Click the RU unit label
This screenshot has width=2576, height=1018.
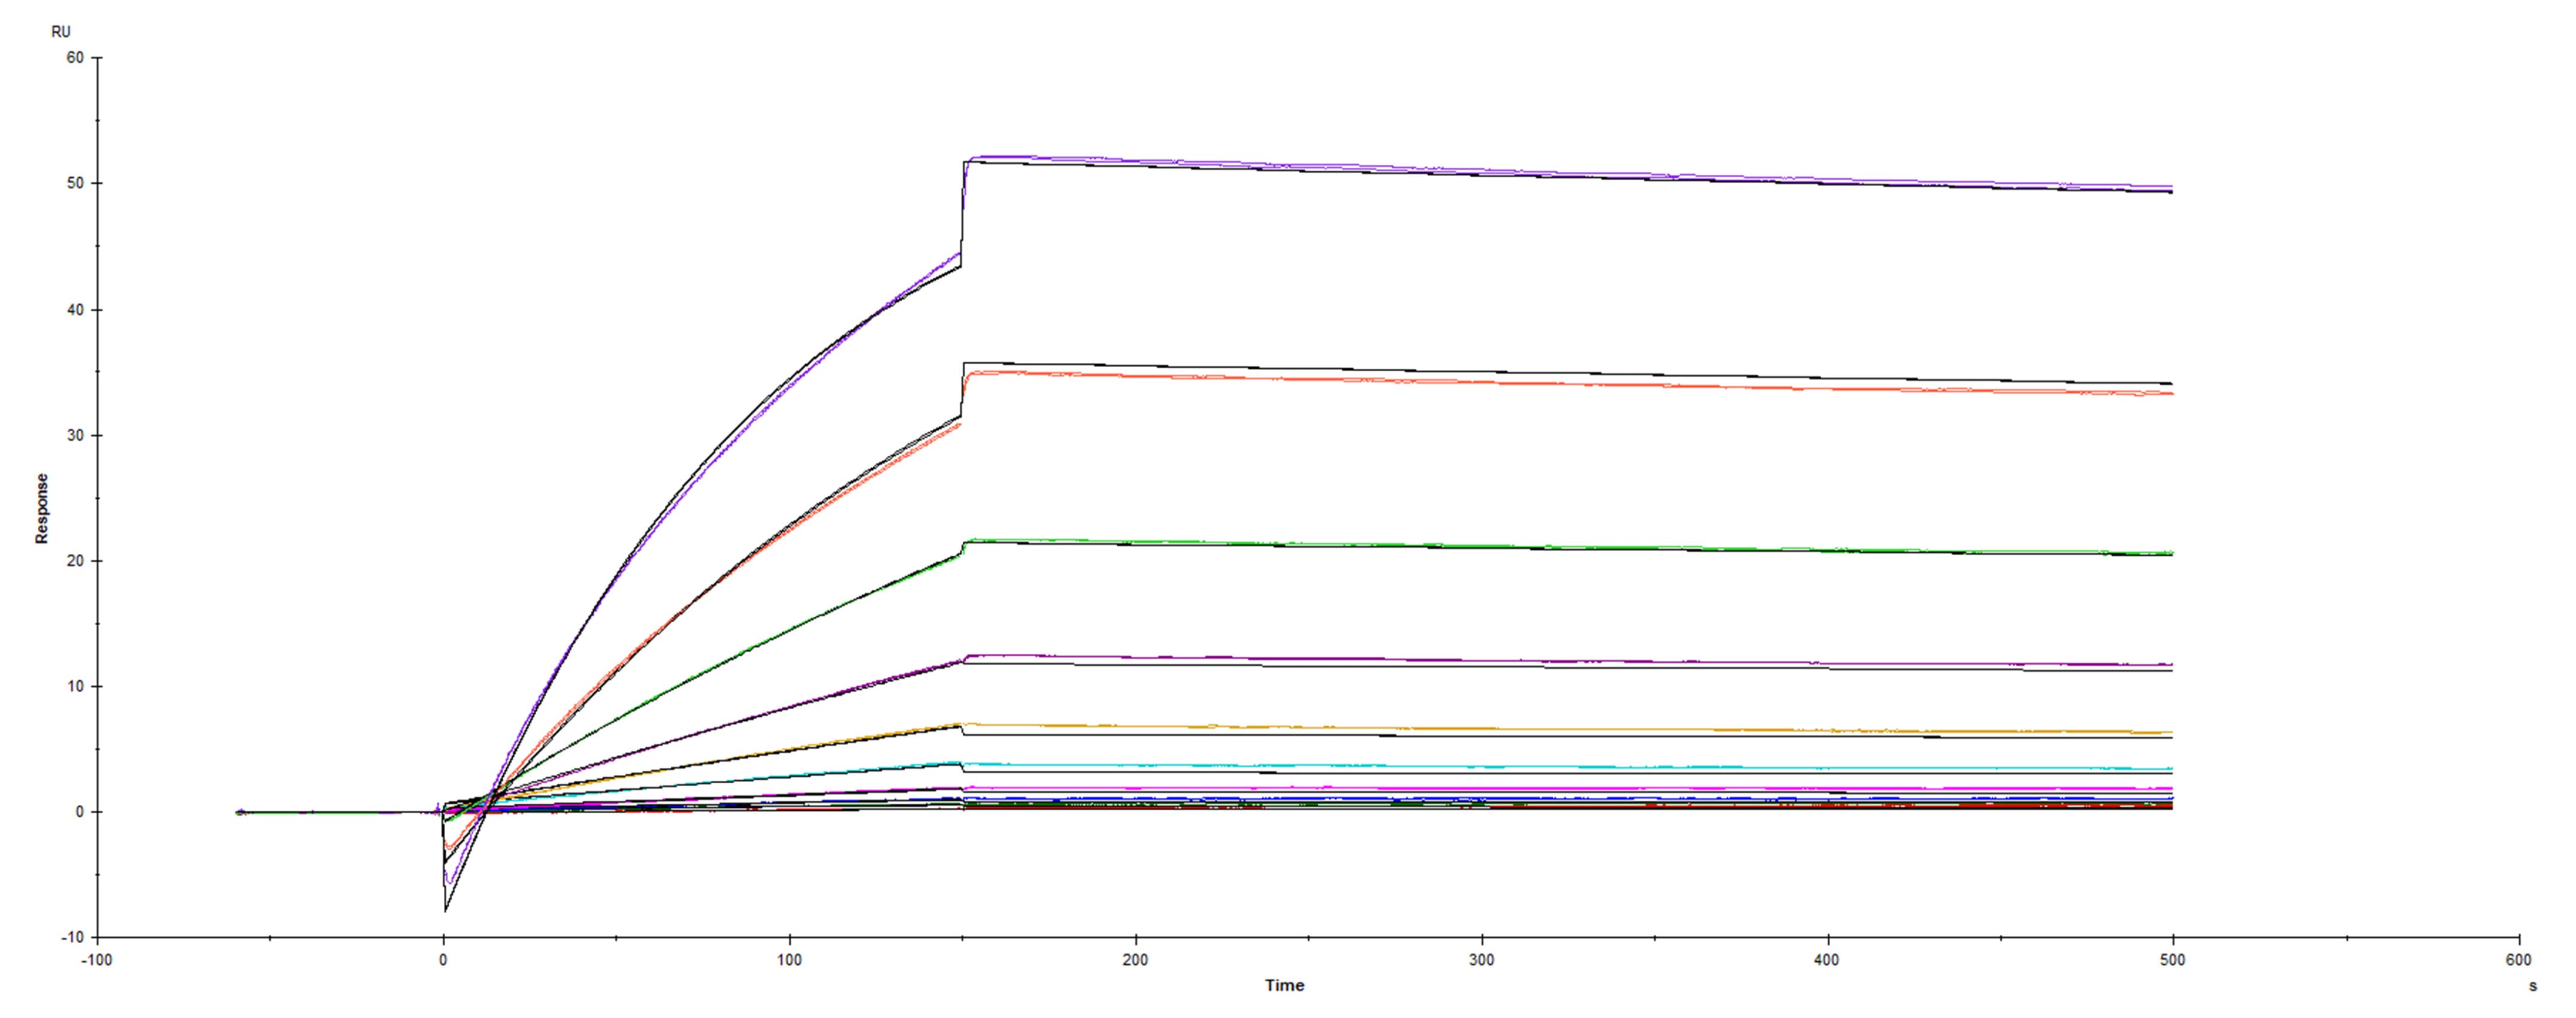[61, 32]
